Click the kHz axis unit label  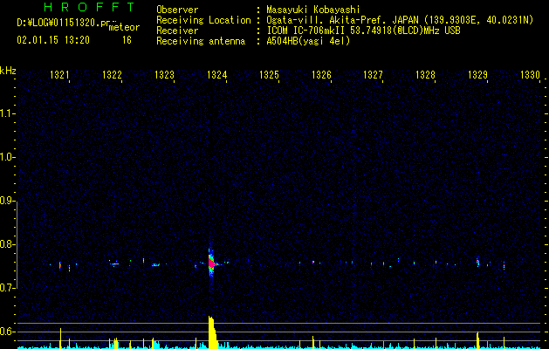(8, 71)
